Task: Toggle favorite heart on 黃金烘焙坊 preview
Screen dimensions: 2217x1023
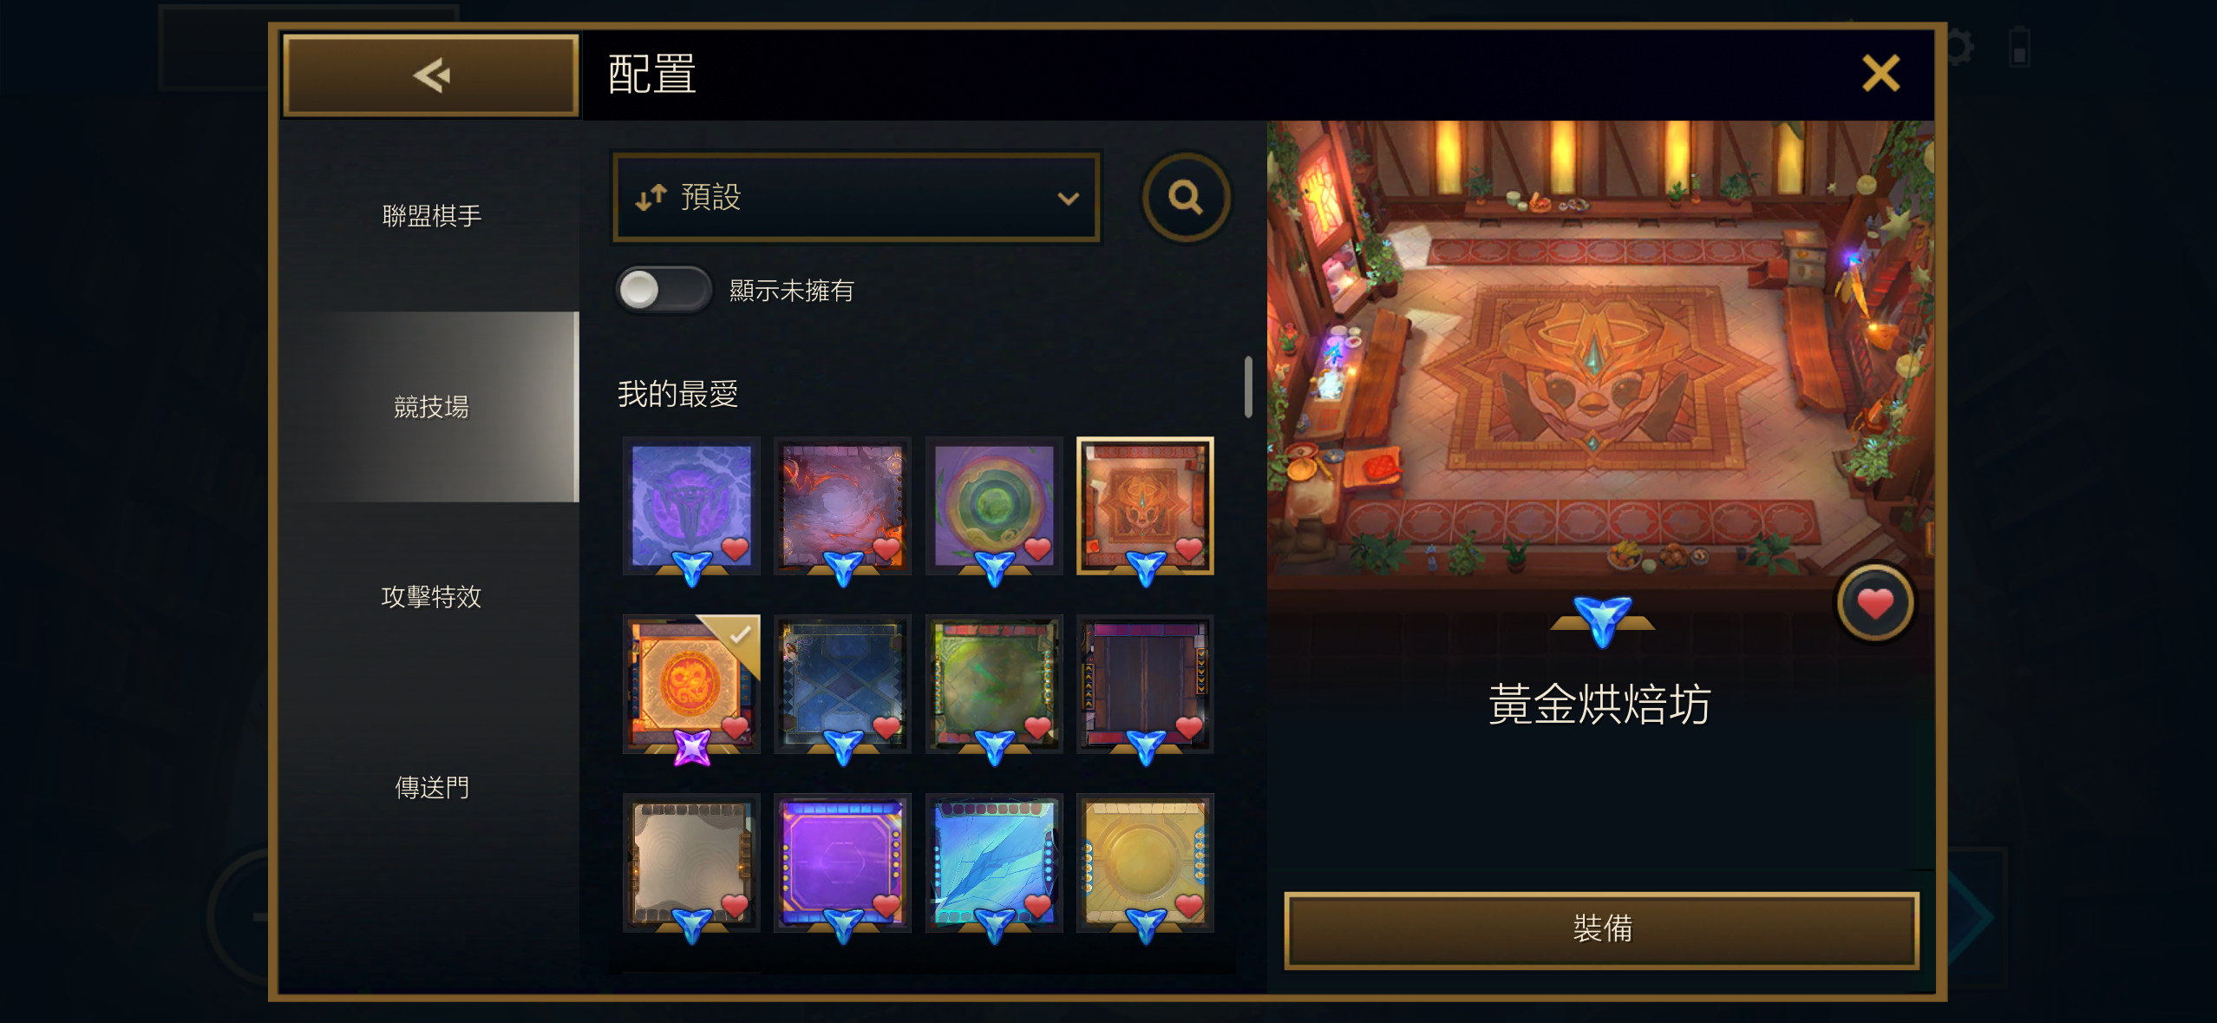Action: tap(1874, 603)
